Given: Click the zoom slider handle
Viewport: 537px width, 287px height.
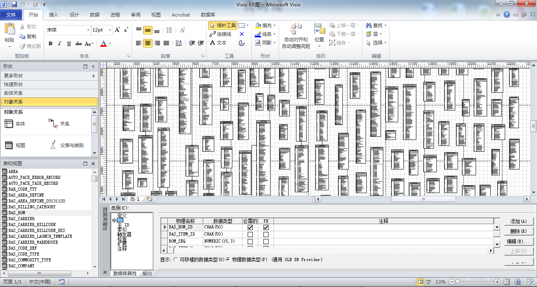Looking at the screenshot, I should 457,282.
